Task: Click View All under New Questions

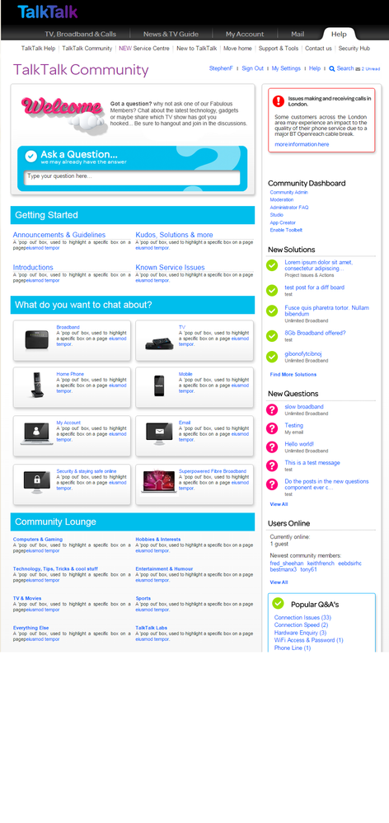Action: (279, 504)
